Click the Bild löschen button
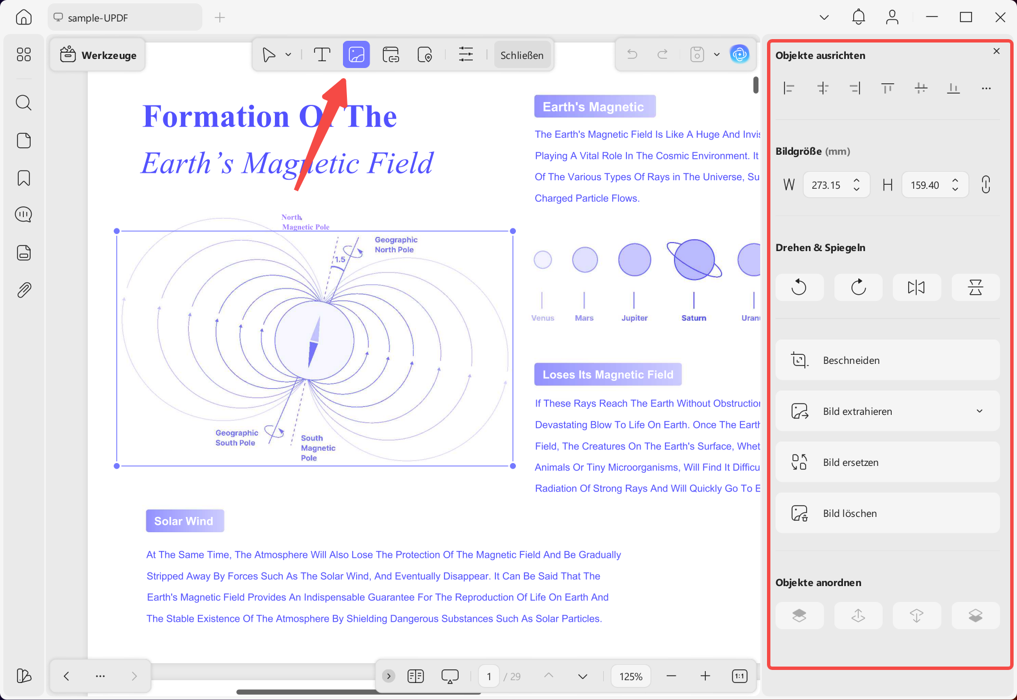The width and height of the screenshot is (1017, 700). click(x=887, y=513)
